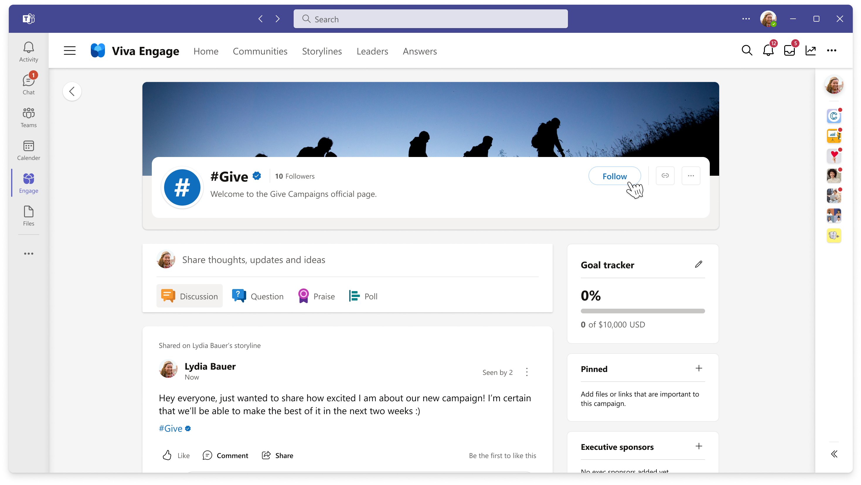Expand Executive sponsors section
Image resolution: width=861 pixels, height=485 pixels.
[699, 447]
